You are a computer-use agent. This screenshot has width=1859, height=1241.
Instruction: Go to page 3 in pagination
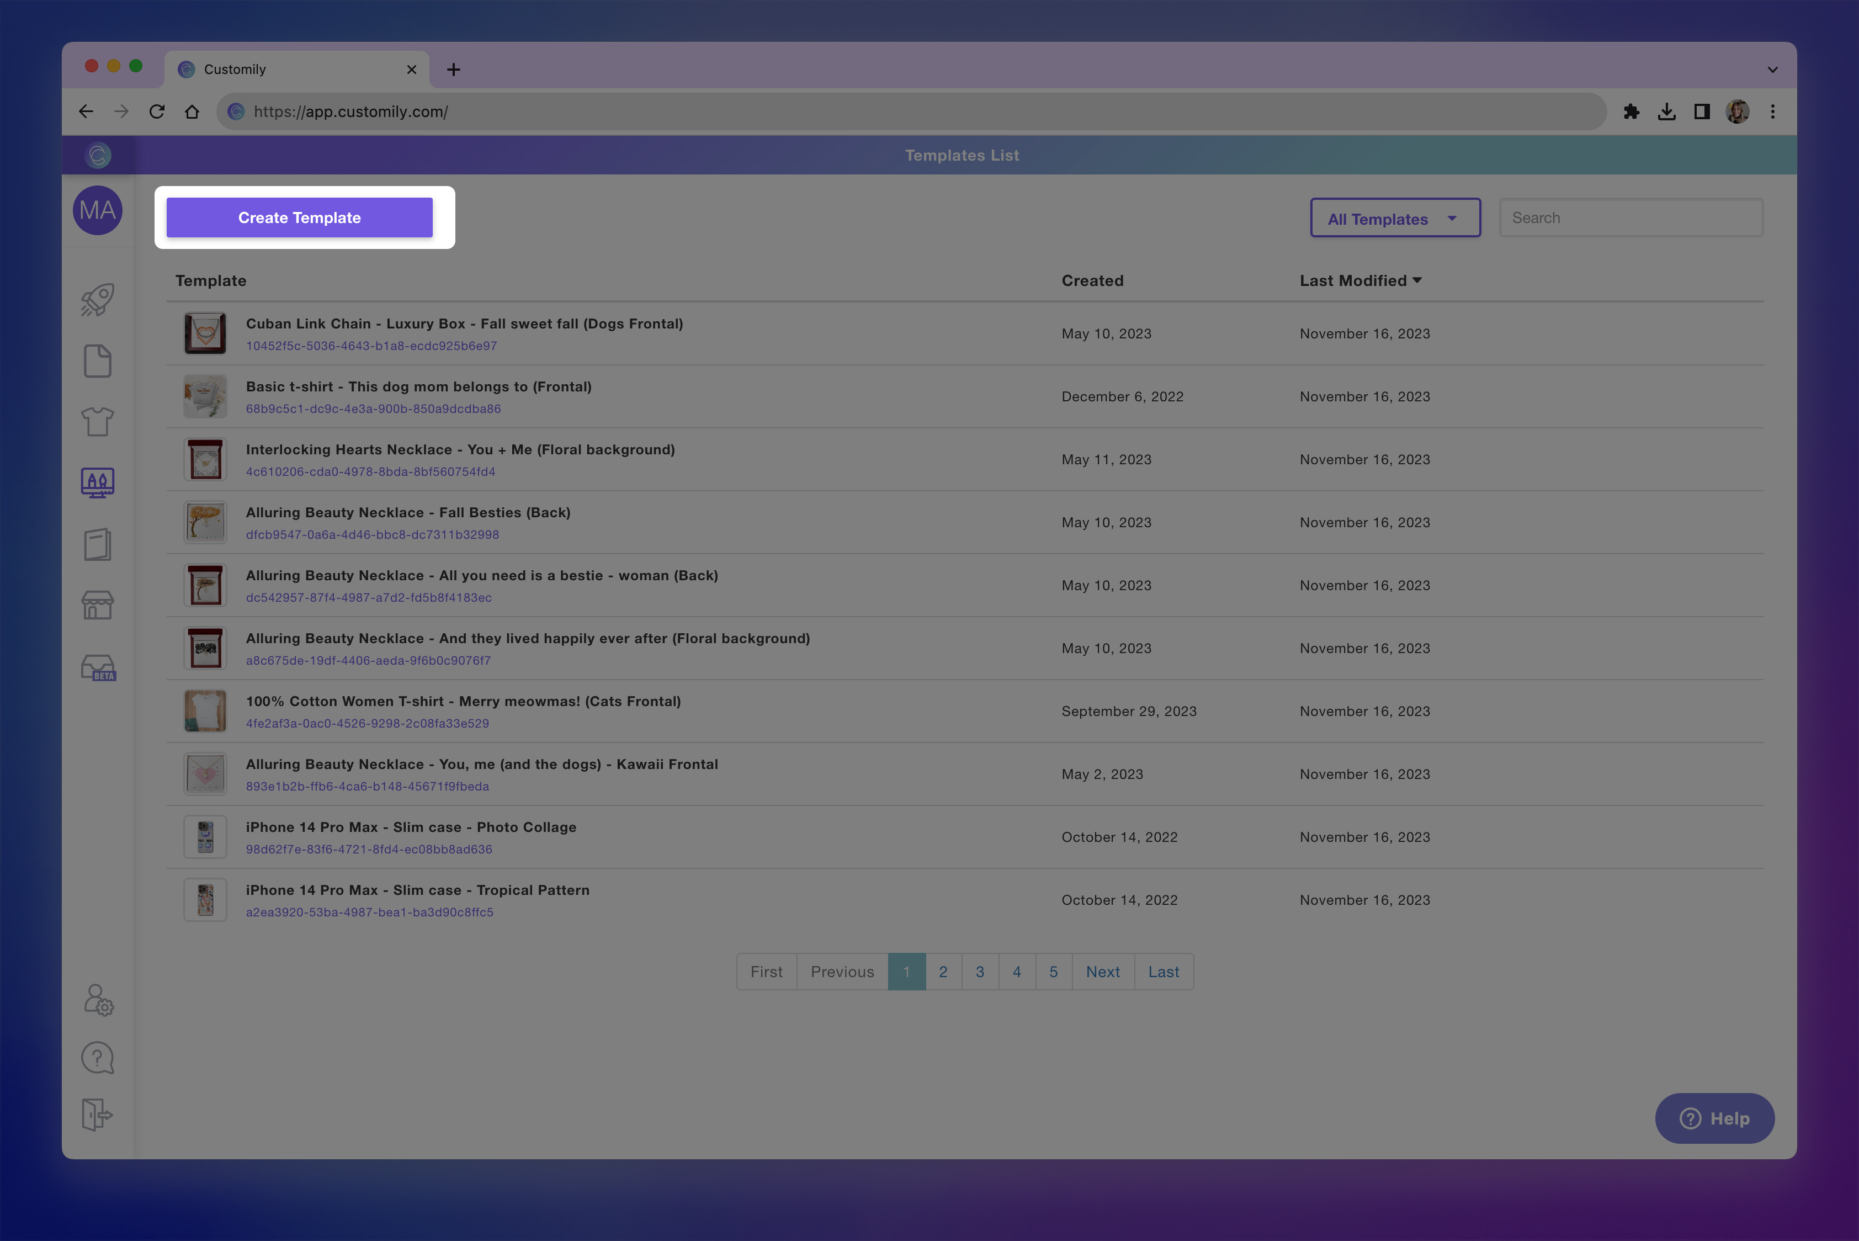click(980, 972)
